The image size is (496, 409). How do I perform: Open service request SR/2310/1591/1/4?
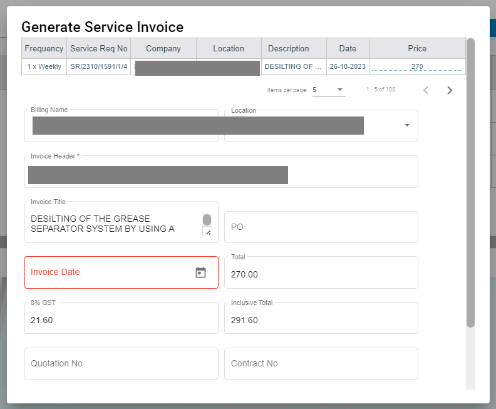(x=98, y=66)
